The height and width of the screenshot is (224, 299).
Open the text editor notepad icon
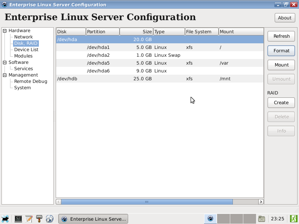point(29,219)
